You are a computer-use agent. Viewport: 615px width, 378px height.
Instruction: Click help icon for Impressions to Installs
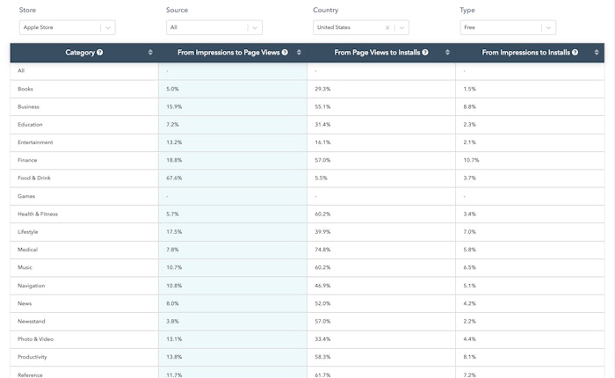(574, 53)
